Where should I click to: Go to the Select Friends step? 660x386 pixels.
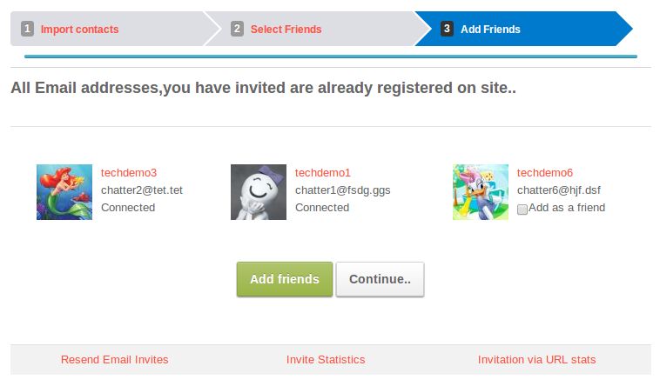(286, 30)
